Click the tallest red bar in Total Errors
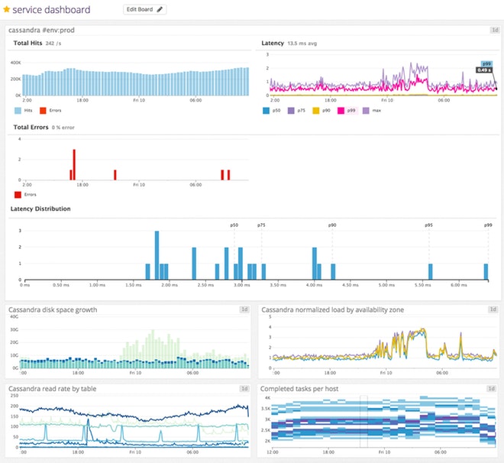This screenshot has width=504, height=463. [74, 164]
